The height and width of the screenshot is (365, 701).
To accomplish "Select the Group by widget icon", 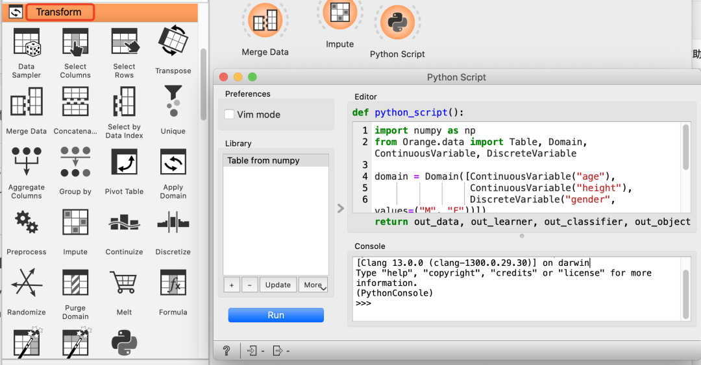I will click(x=75, y=161).
